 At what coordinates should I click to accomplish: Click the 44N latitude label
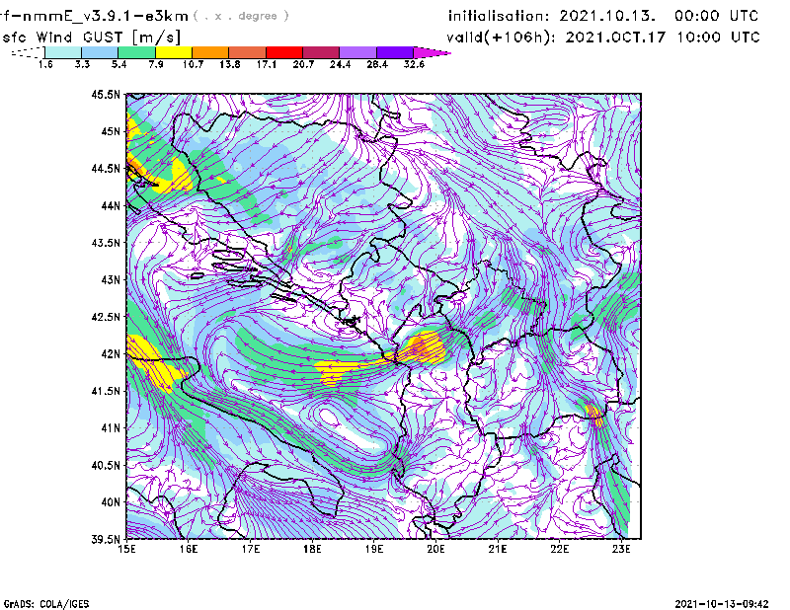pos(111,205)
